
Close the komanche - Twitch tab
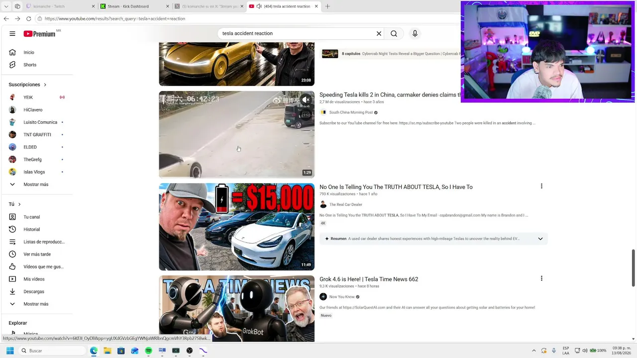[x=93, y=6]
